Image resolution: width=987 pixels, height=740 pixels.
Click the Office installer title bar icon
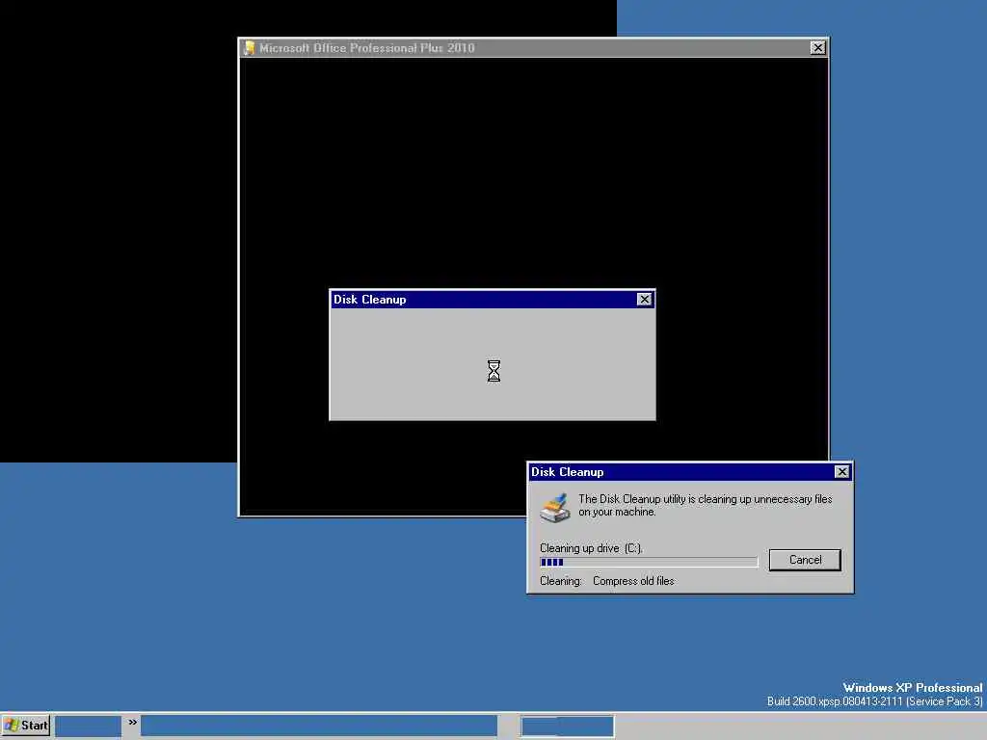pyautogui.click(x=250, y=48)
